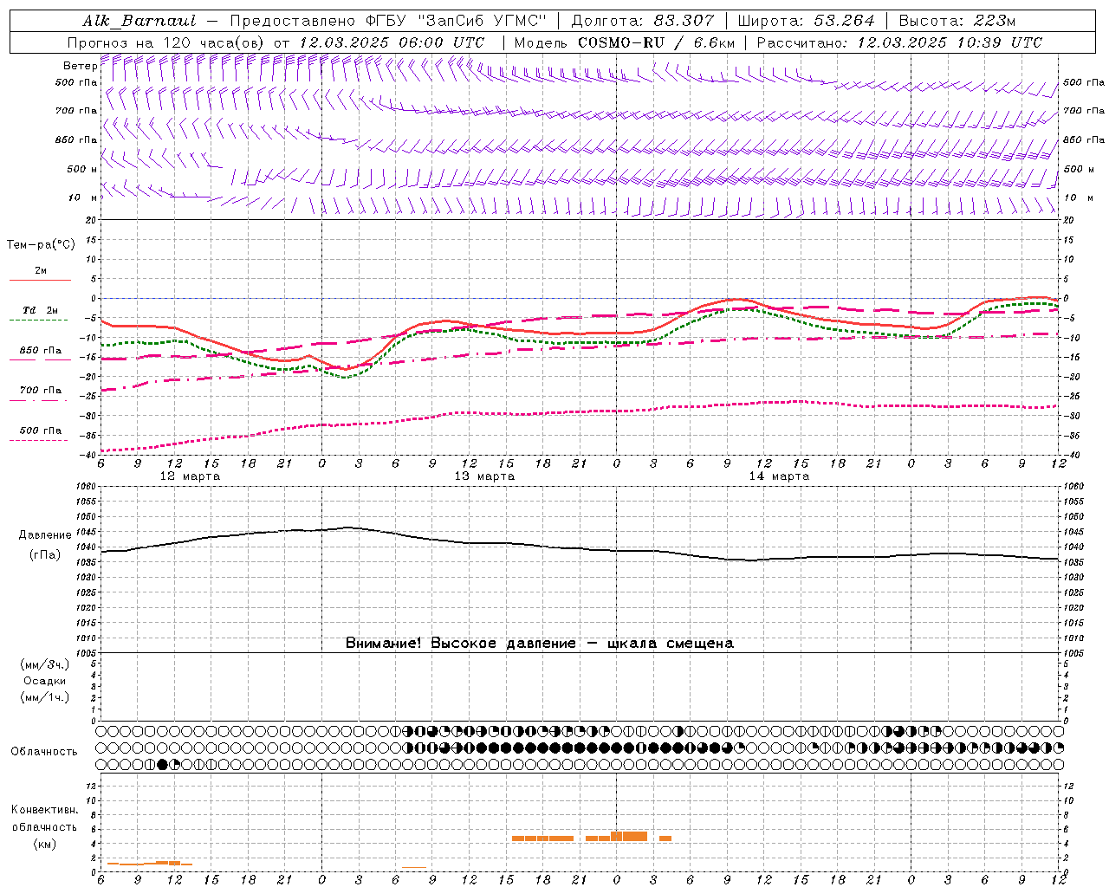Screen dimensions: 1109x887
Task: Click the Давление panel label
Action: pos(45,535)
